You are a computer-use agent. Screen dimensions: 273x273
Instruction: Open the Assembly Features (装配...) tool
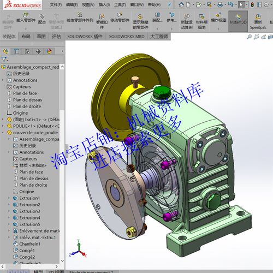157,15
